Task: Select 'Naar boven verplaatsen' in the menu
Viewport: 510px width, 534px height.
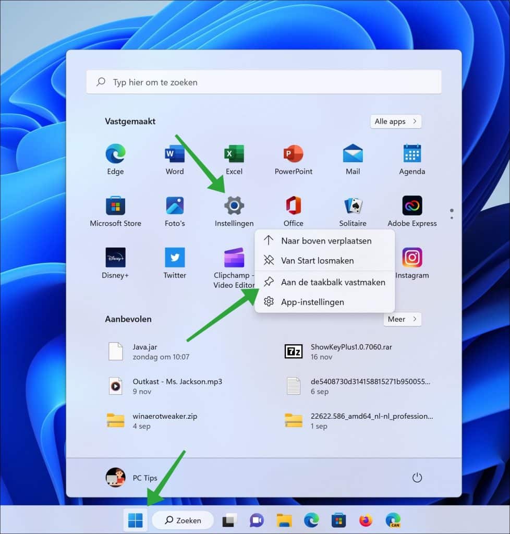Action: 326,241
